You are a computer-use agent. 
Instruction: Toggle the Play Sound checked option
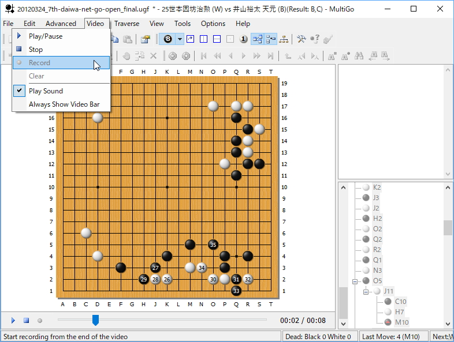(x=61, y=91)
